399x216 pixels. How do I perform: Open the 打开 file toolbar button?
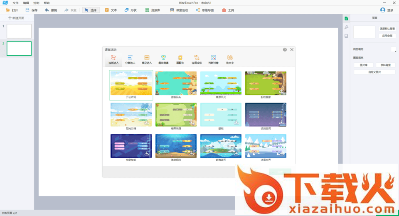[12, 10]
